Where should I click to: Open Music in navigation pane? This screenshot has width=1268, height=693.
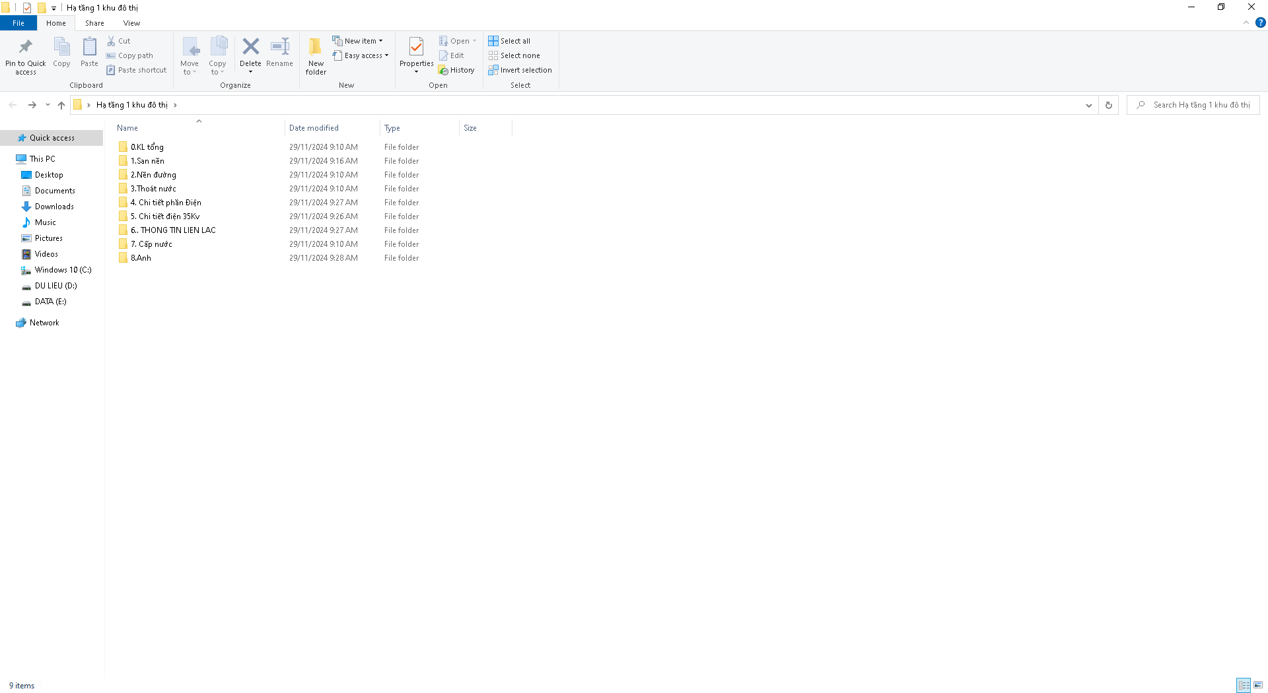tap(46, 222)
